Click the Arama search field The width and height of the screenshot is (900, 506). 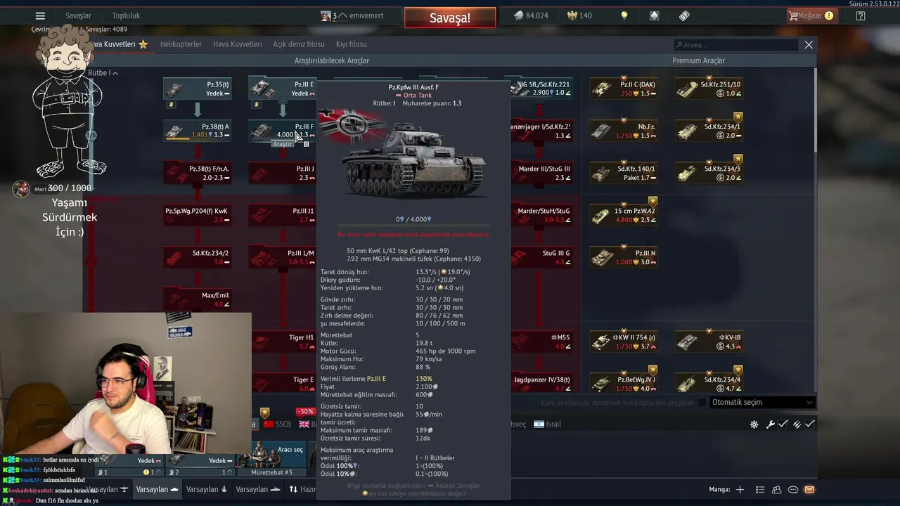tap(735, 44)
